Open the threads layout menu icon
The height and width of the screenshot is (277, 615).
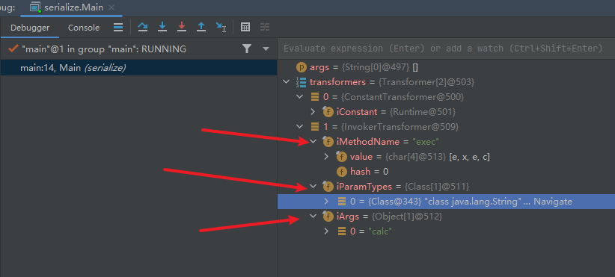pyautogui.click(x=118, y=28)
